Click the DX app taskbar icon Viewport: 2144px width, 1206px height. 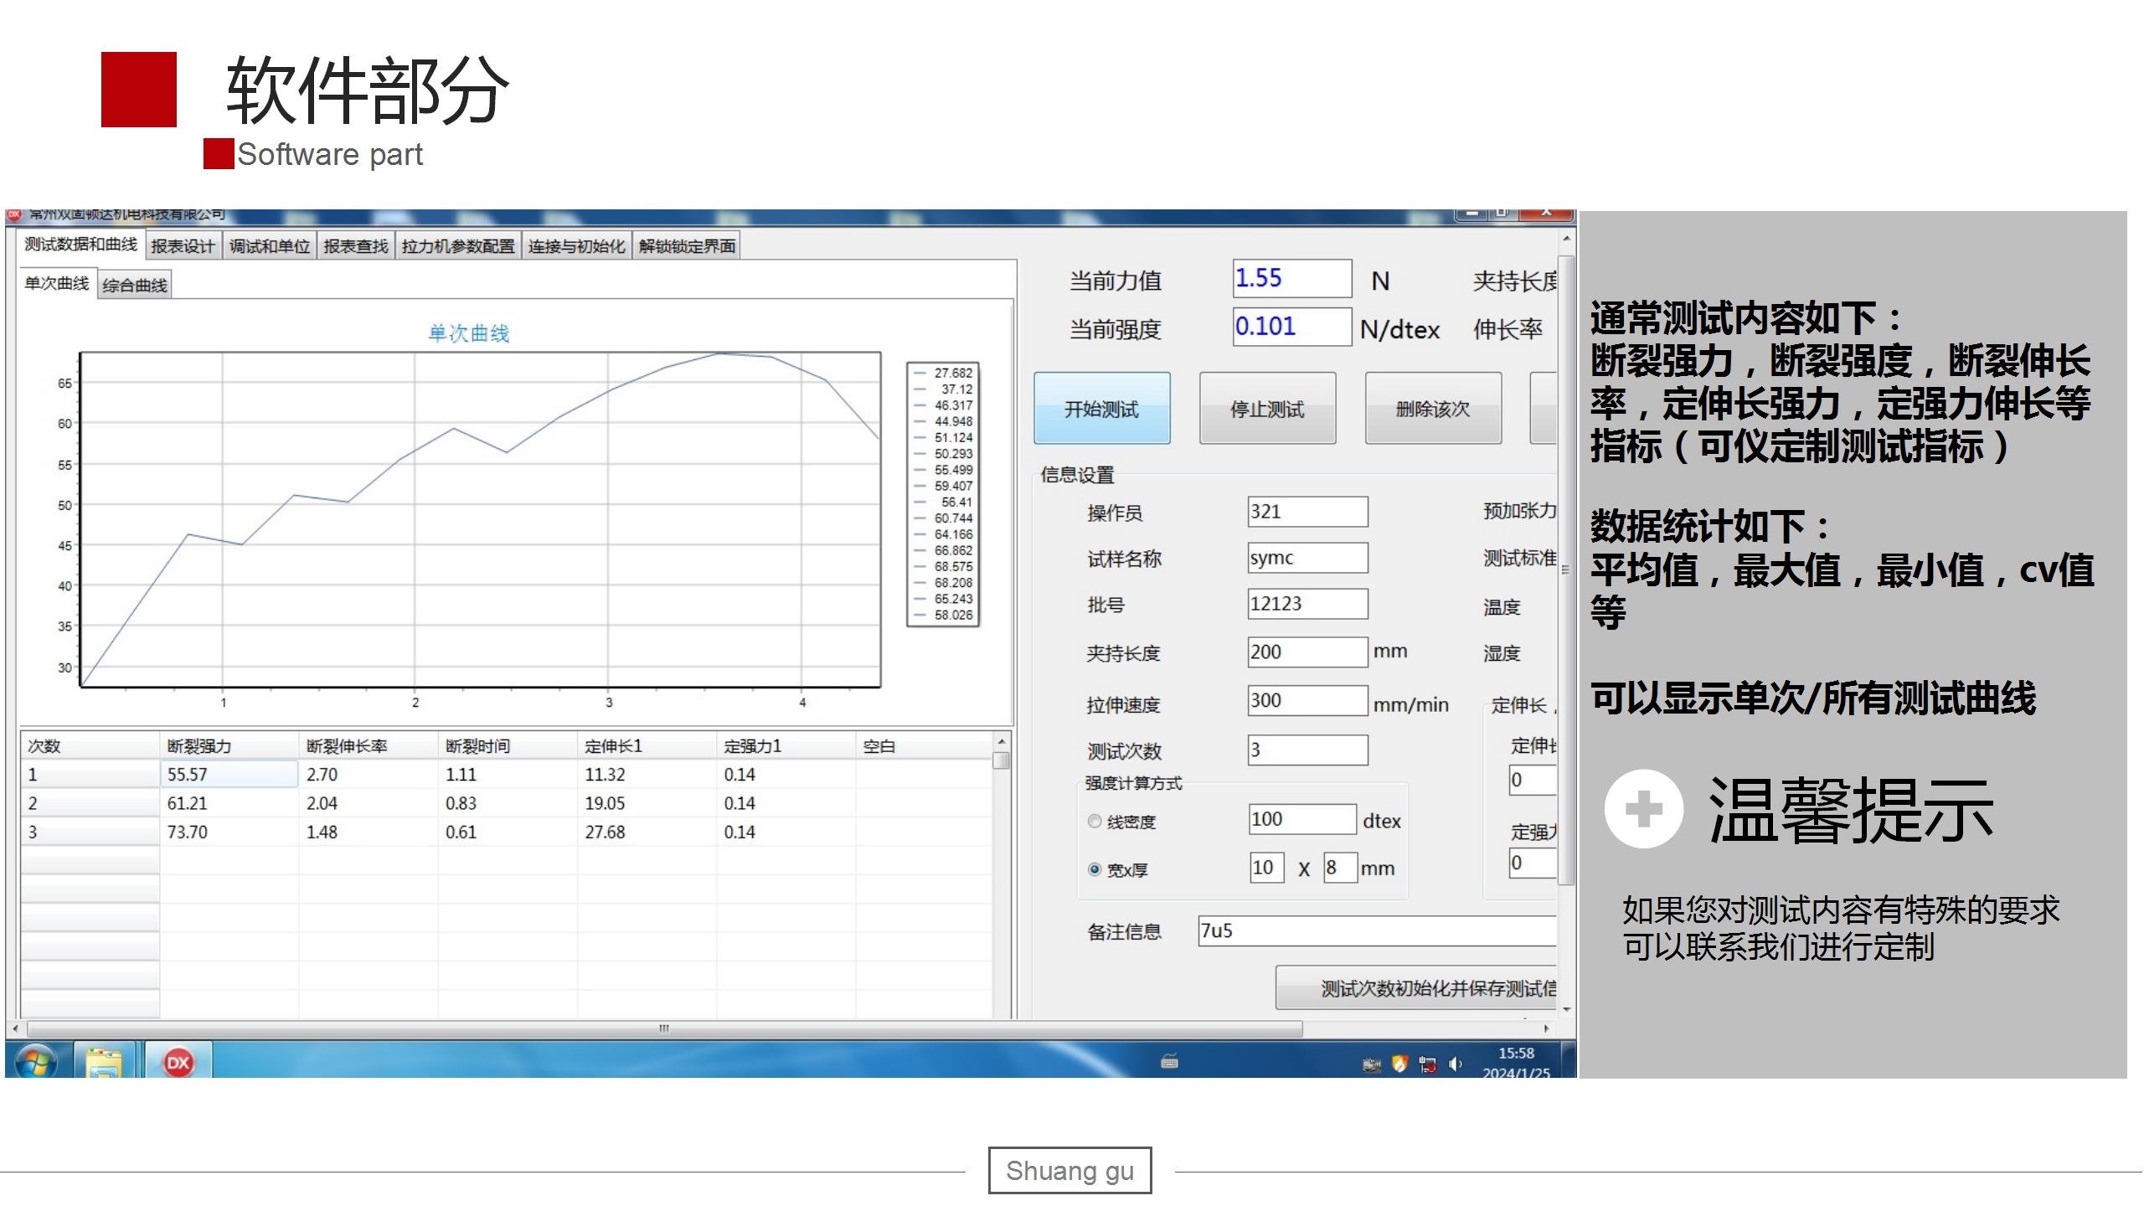(178, 1062)
